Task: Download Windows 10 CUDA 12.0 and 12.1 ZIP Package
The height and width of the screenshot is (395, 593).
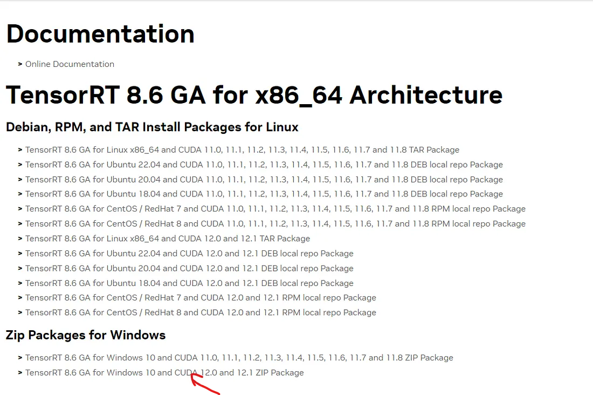Action: pos(164,373)
